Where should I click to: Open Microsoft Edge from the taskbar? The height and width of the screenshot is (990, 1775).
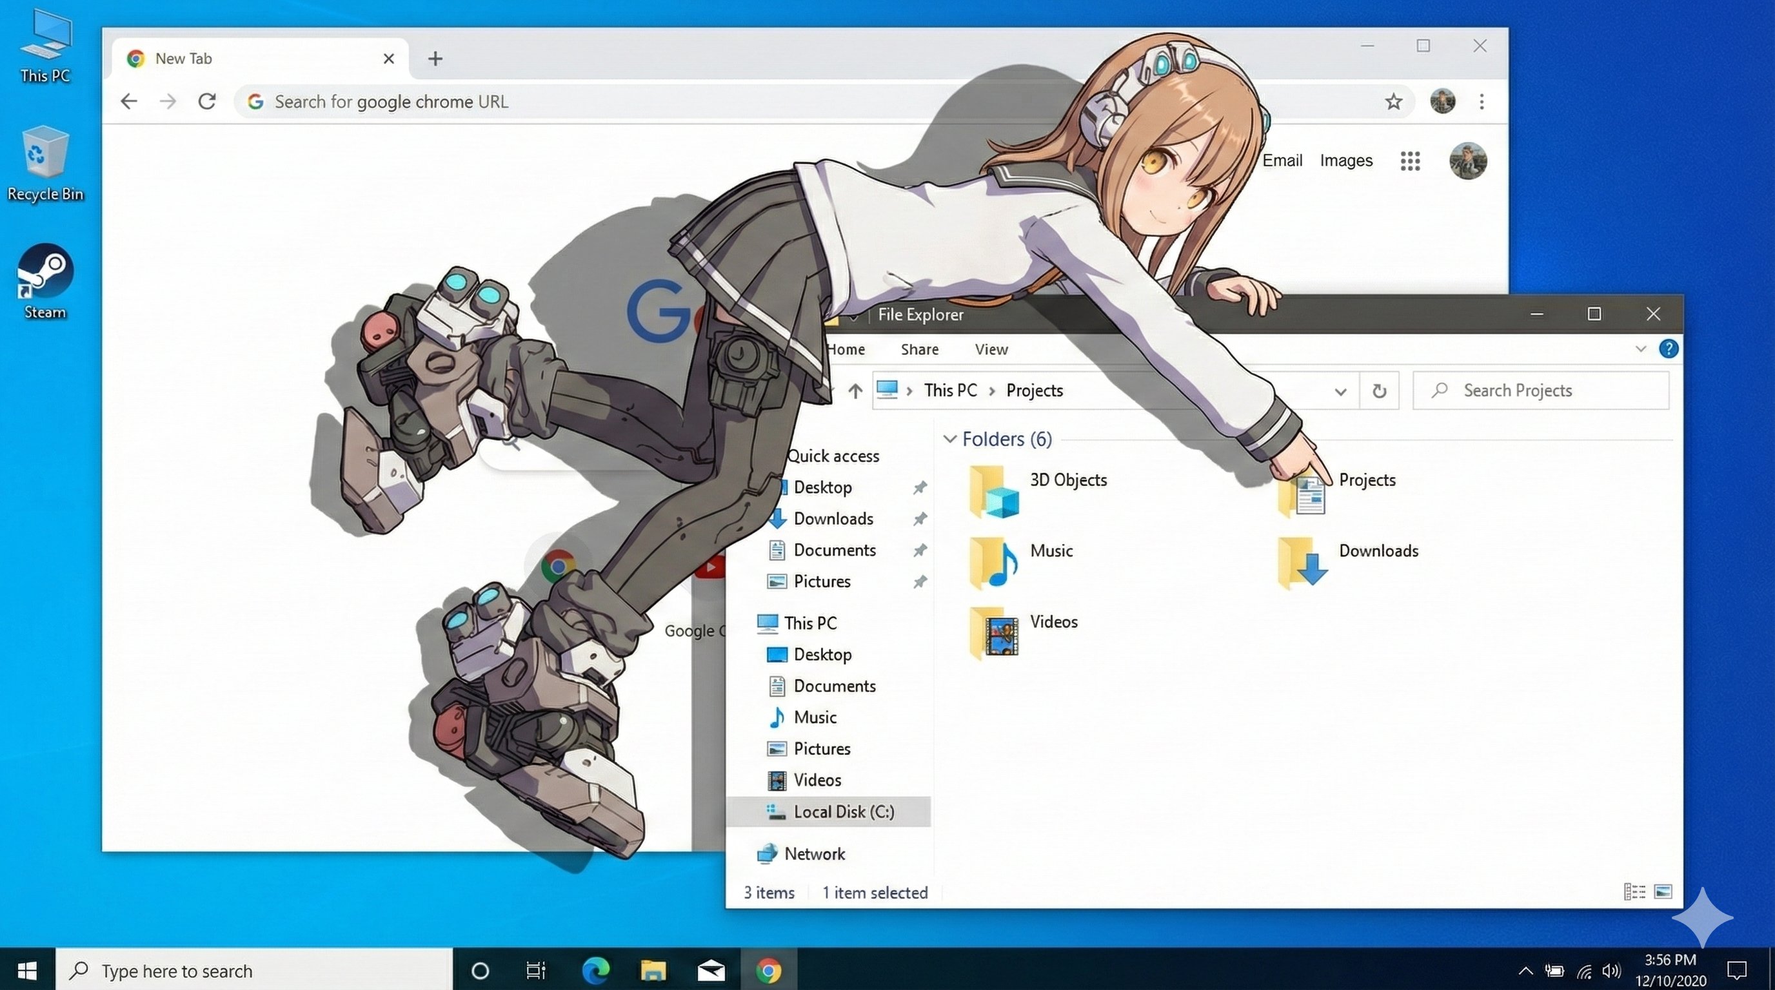tap(595, 971)
